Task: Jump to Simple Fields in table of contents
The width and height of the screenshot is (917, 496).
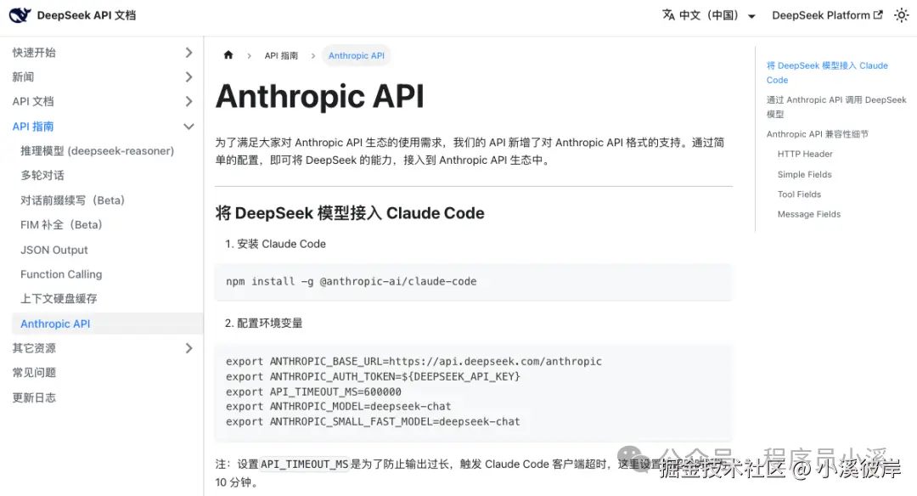Action: (804, 174)
